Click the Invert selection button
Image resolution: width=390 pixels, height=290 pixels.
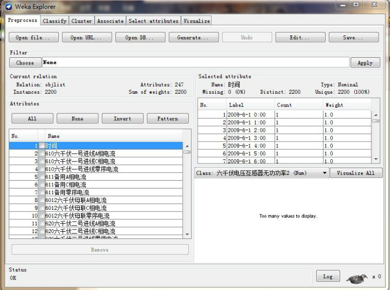123,118
